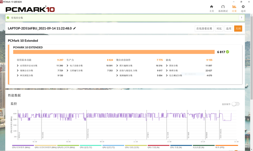
Task: Click the 常用基本功能 score 9 297
Action: click(60, 60)
